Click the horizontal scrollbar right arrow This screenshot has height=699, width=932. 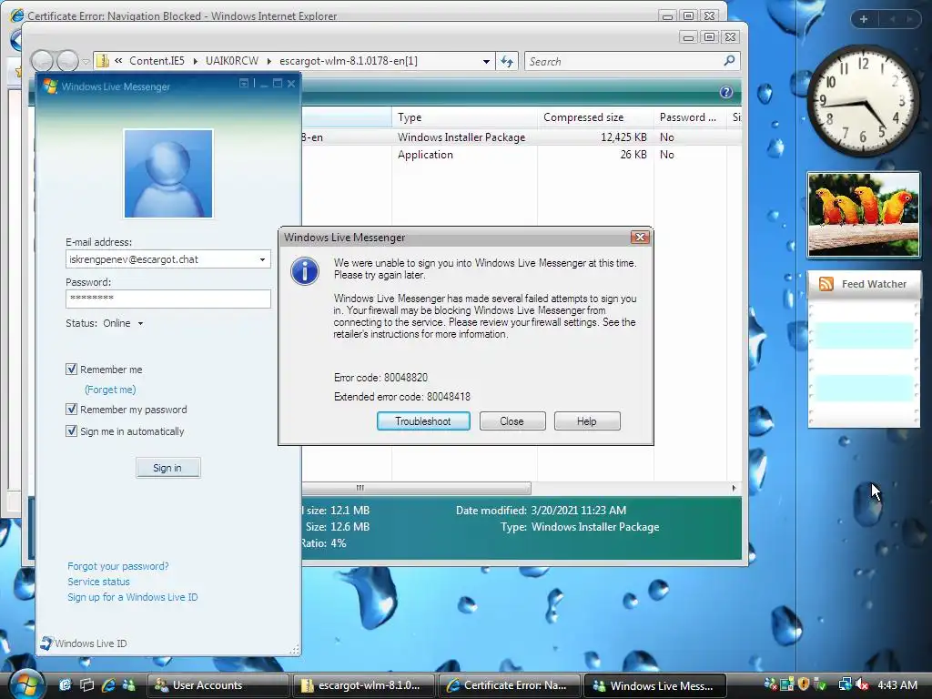point(734,488)
